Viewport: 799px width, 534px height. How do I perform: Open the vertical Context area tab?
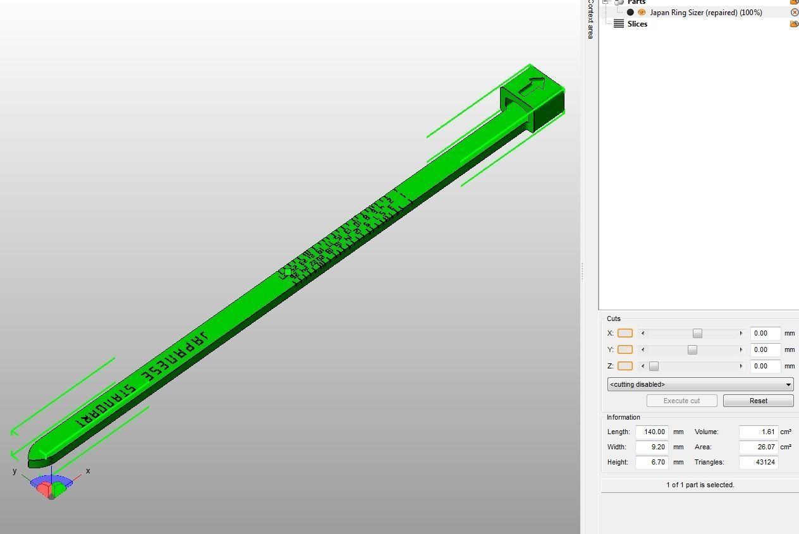click(x=590, y=20)
